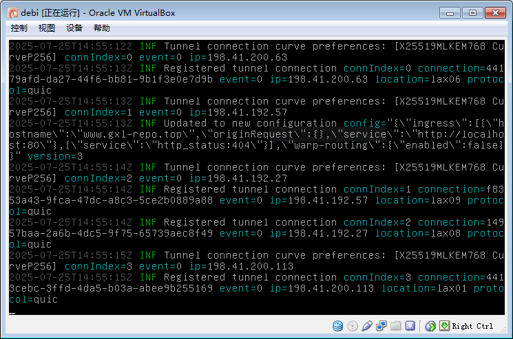
Task: Click the Right Ctrl host key label
Action: (473, 326)
